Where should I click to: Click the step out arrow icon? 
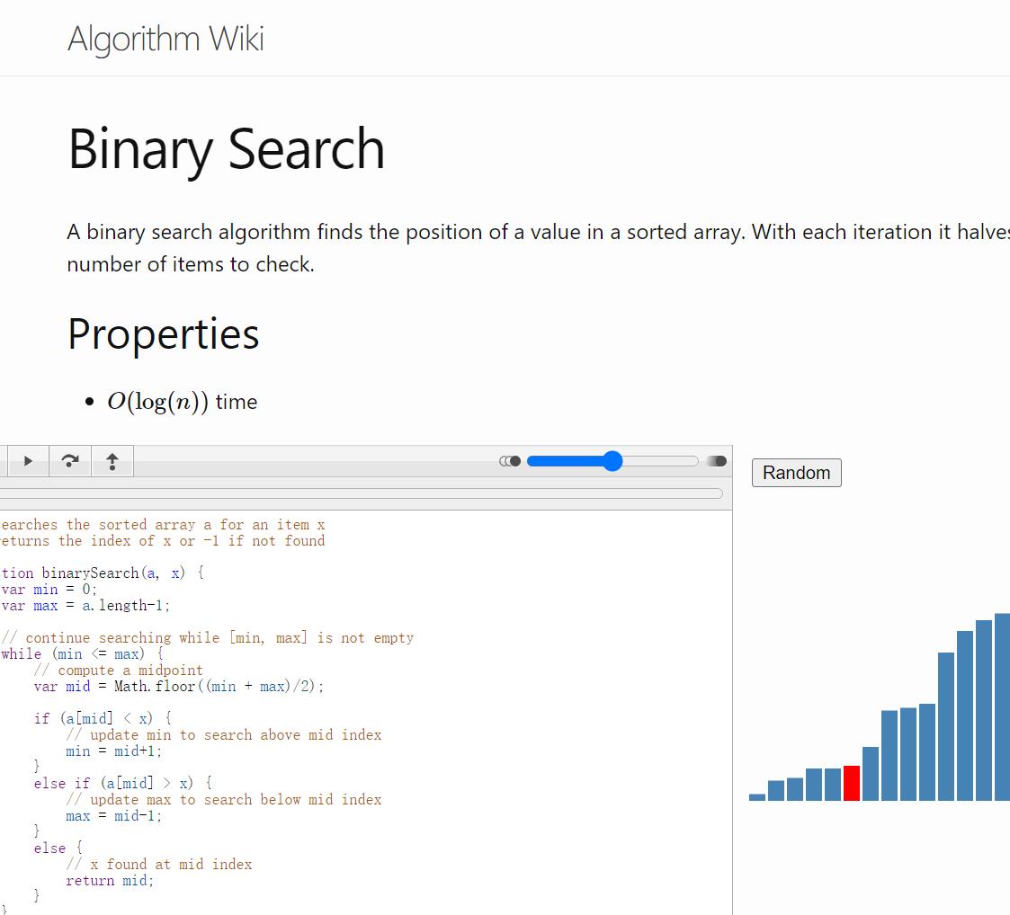coord(112,461)
